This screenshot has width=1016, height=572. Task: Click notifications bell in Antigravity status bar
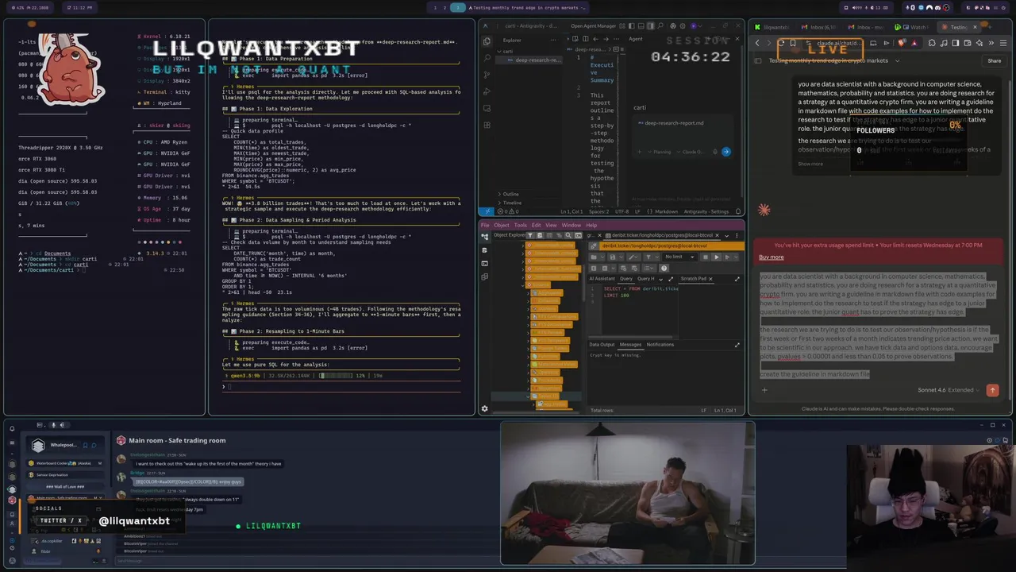tap(738, 211)
